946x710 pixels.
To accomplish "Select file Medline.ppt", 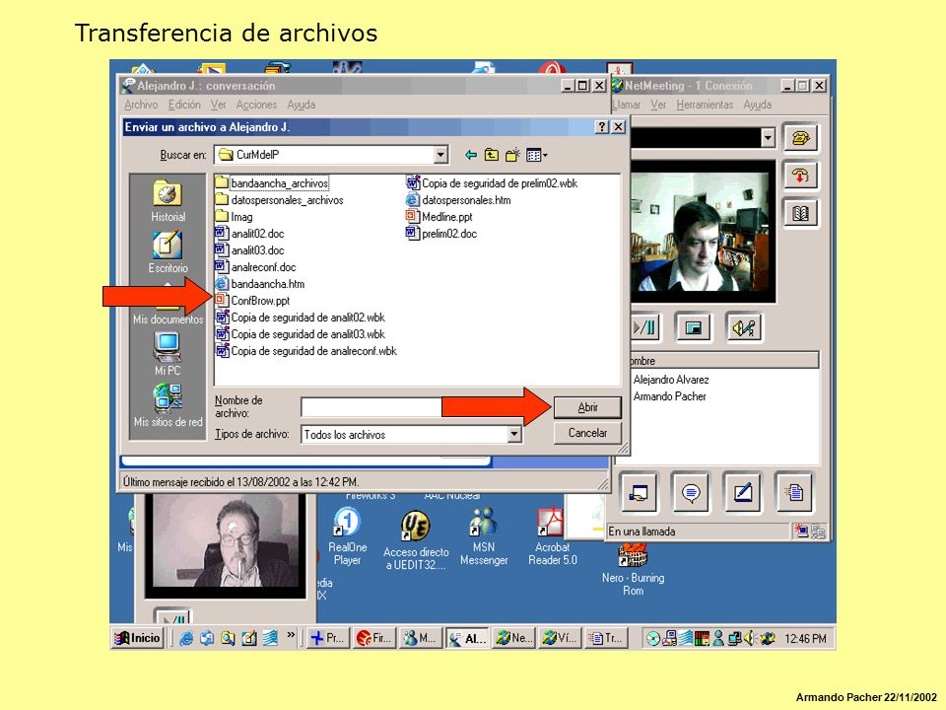I will [439, 217].
